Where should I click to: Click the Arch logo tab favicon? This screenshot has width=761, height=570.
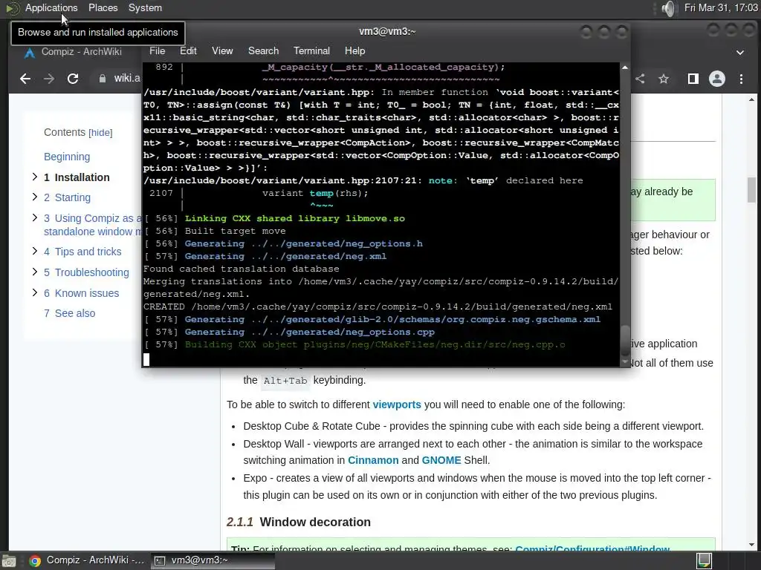[30, 53]
